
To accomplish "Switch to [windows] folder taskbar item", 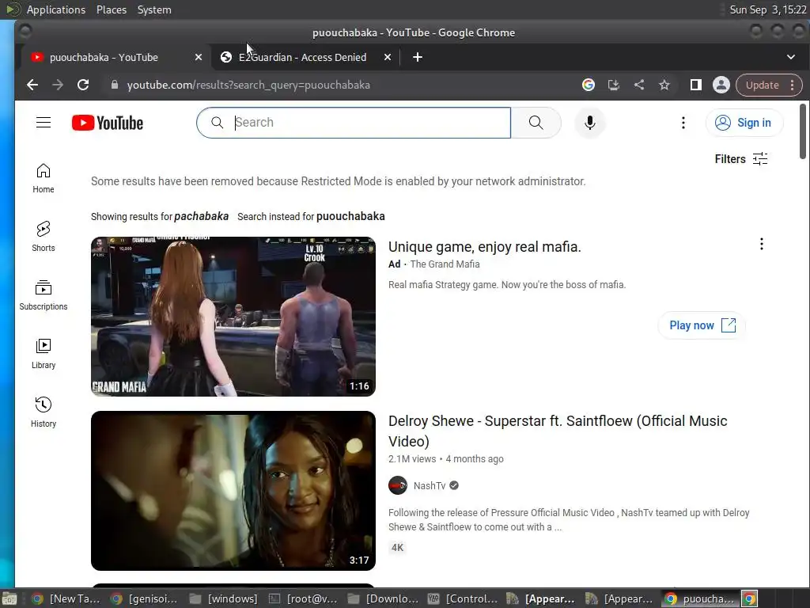I will pos(225,598).
